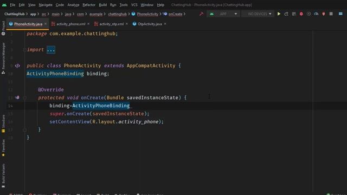347x195 pixels.
Task: Open the NO DEVICES device selector
Action: [x=258, y=14]
